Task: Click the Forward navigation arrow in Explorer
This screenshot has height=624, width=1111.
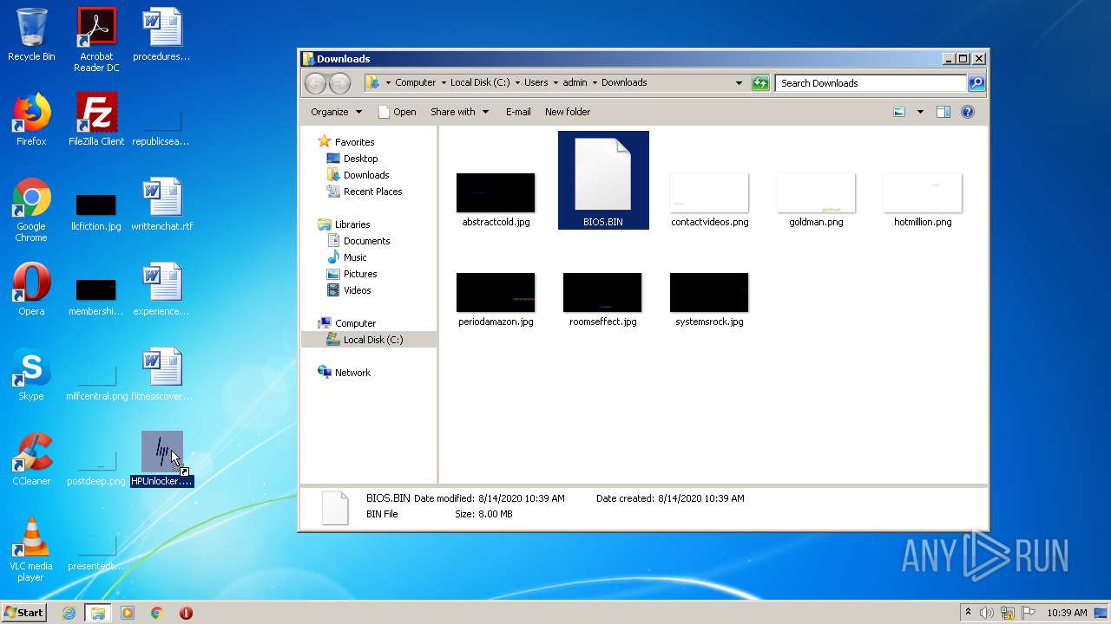Action: (x=340, y=83)
